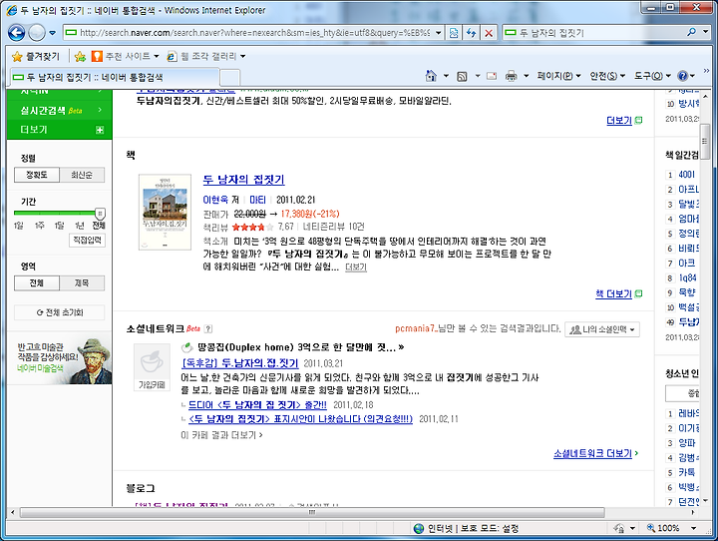Open the 안전(S) menu

click(x=606, y=76)
